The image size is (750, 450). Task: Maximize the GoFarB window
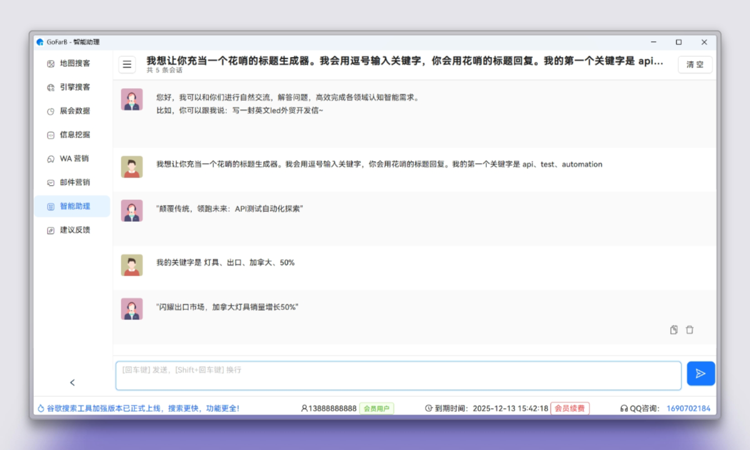tap(679, 42)
